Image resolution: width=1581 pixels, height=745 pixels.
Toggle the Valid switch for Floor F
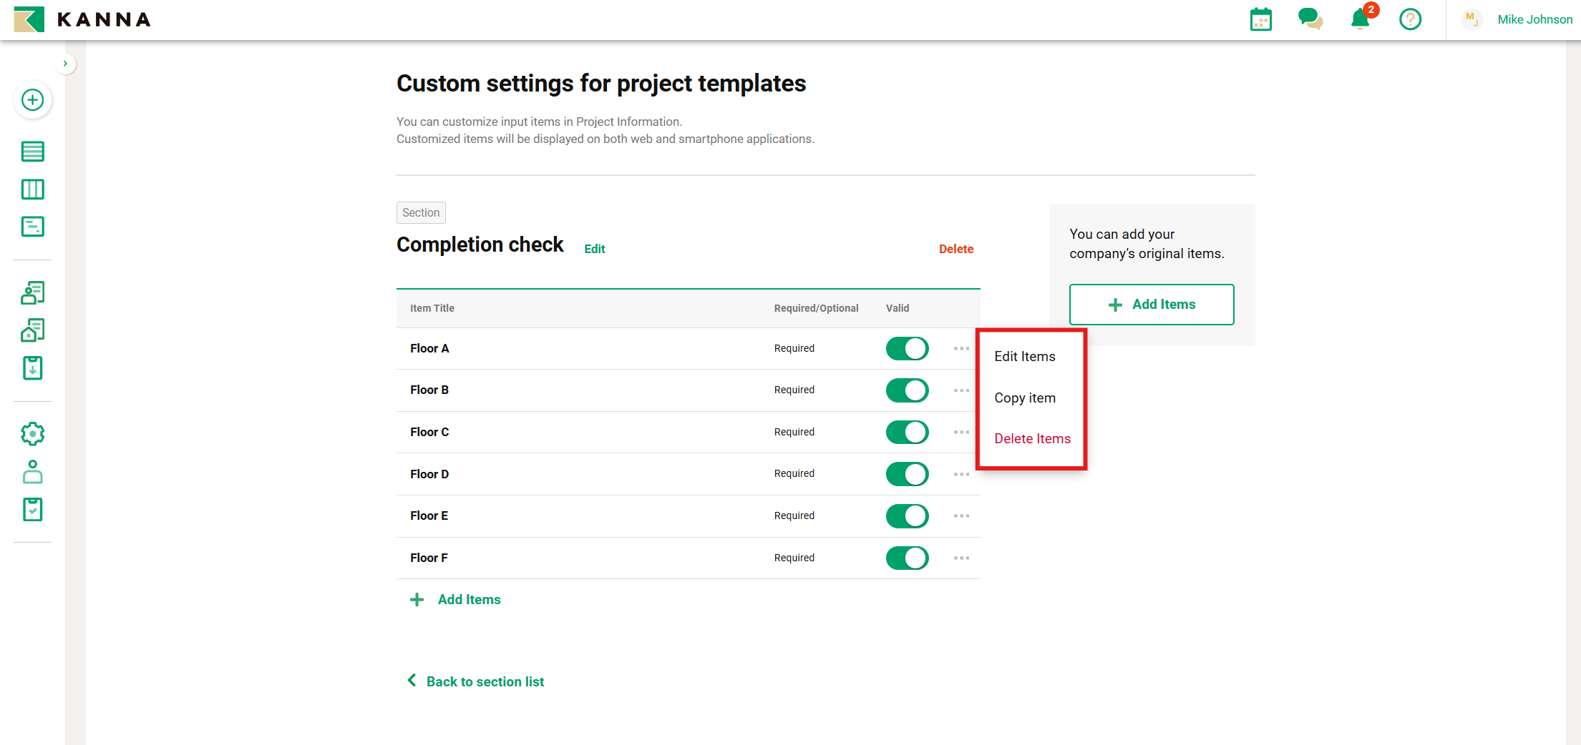(x=907, y=558)
